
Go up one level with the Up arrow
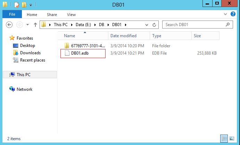[x=35, y=25]
